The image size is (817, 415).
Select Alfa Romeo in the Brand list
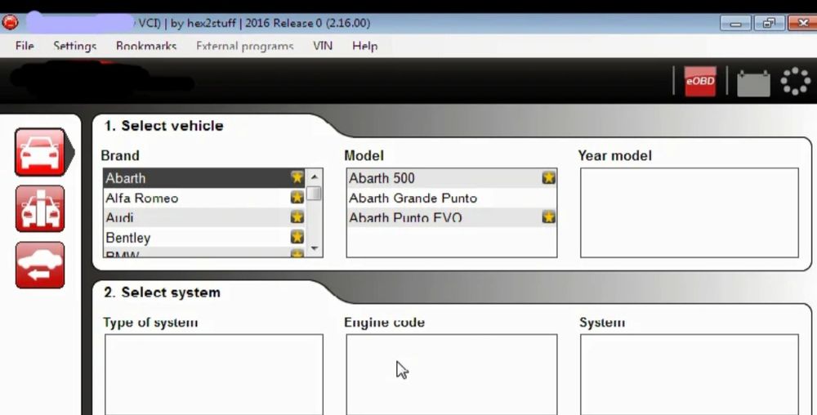point(203,198)
